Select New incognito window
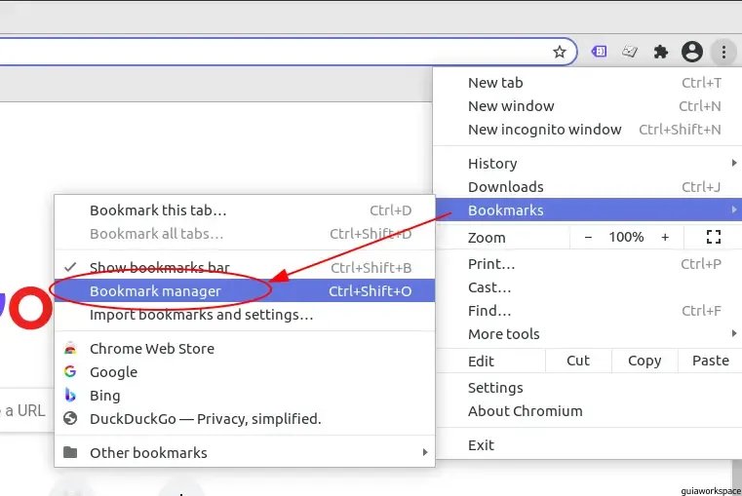742x496 pixels. click(588, 129)
